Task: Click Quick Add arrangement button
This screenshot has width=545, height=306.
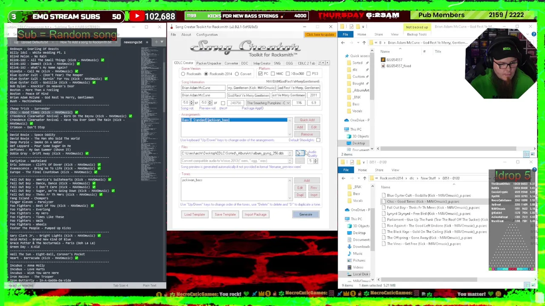Action: [x=307, y=120]
